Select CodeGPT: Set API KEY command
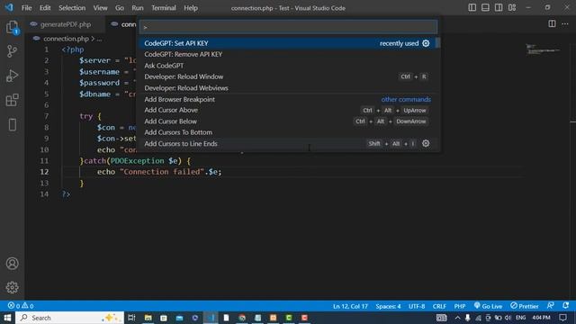Screen dimensions: 576x324 pos(288,43)
